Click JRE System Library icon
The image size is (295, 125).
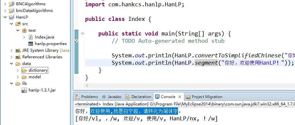[x=18, y=50]
